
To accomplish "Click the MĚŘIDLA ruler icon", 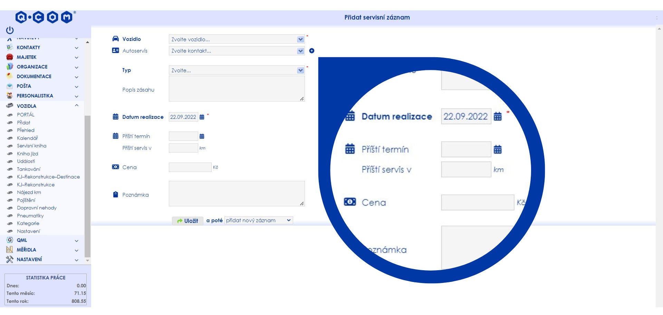I will pos(10,250).
